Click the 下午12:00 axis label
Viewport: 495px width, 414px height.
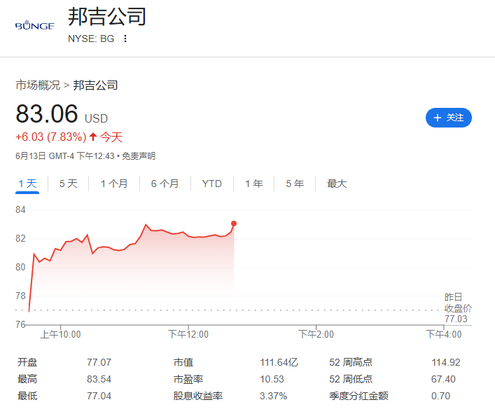(x=188, y=334)
